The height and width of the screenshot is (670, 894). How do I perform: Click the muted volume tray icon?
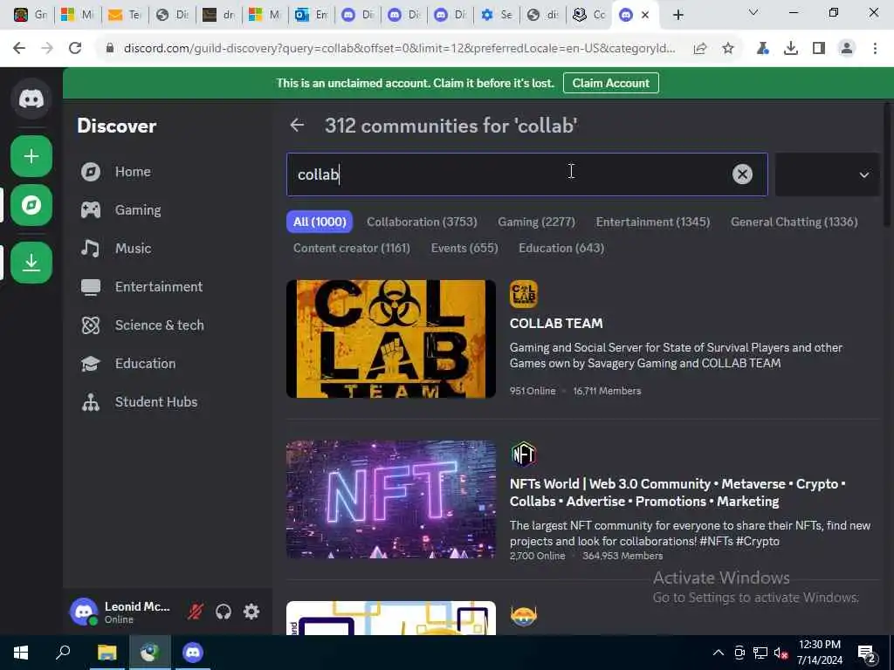[x=781, y=653]
